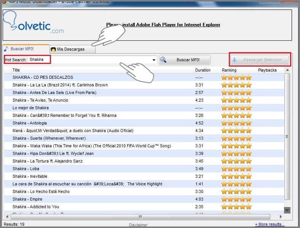This screenshot has height=228, width=300.
Task: Select Shakira - La La La (Brazil 2014) row
Action: [144, 85]
